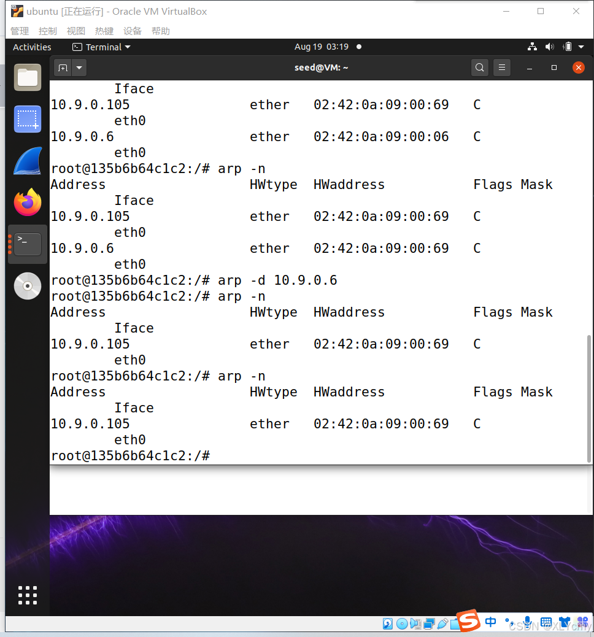
Task: Toggle Chinese input mode 中
Action: pos(490,622)
